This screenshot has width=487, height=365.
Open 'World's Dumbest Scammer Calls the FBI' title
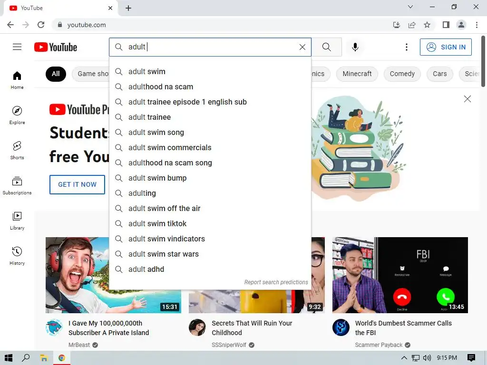click(403, 328)
